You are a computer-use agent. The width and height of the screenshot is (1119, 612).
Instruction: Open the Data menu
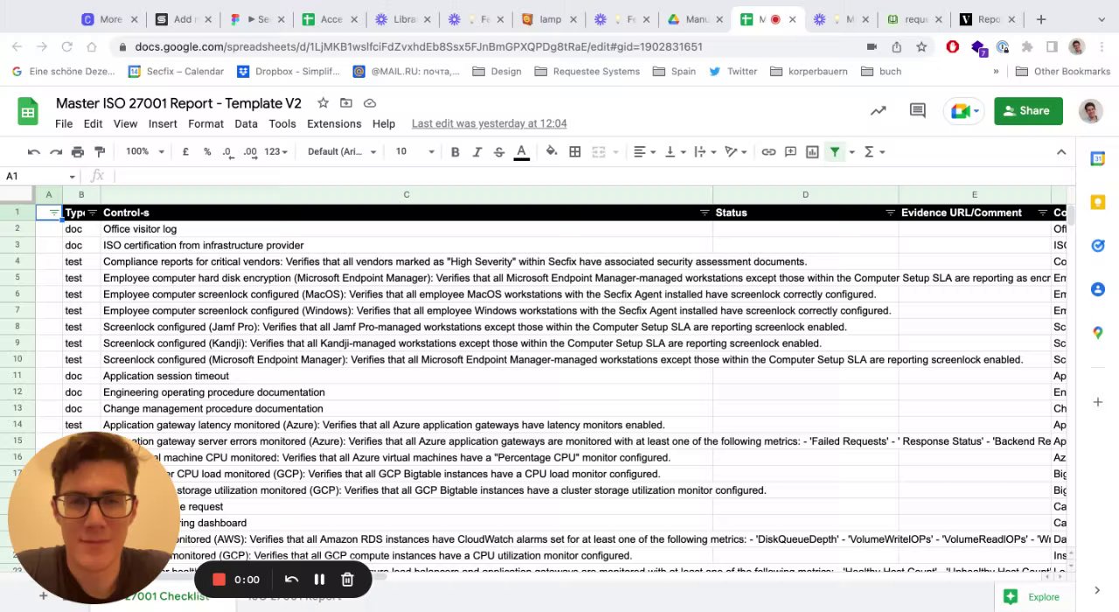click(x=246, y=124)
